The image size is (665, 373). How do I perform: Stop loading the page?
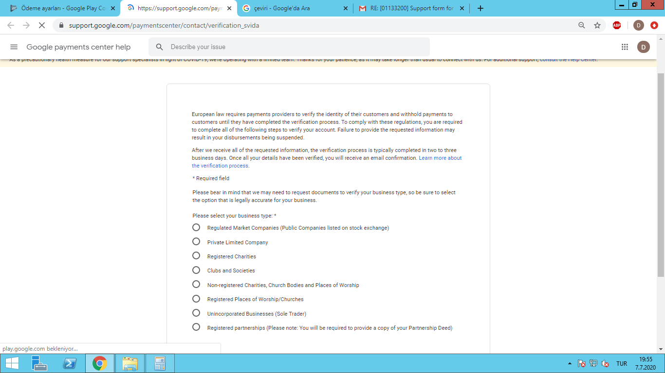(x=42, y=25)
